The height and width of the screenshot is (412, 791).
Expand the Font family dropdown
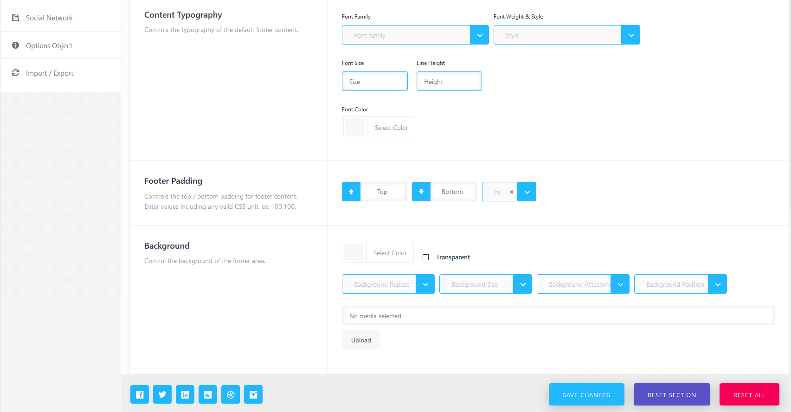click(x=479, y=35)
